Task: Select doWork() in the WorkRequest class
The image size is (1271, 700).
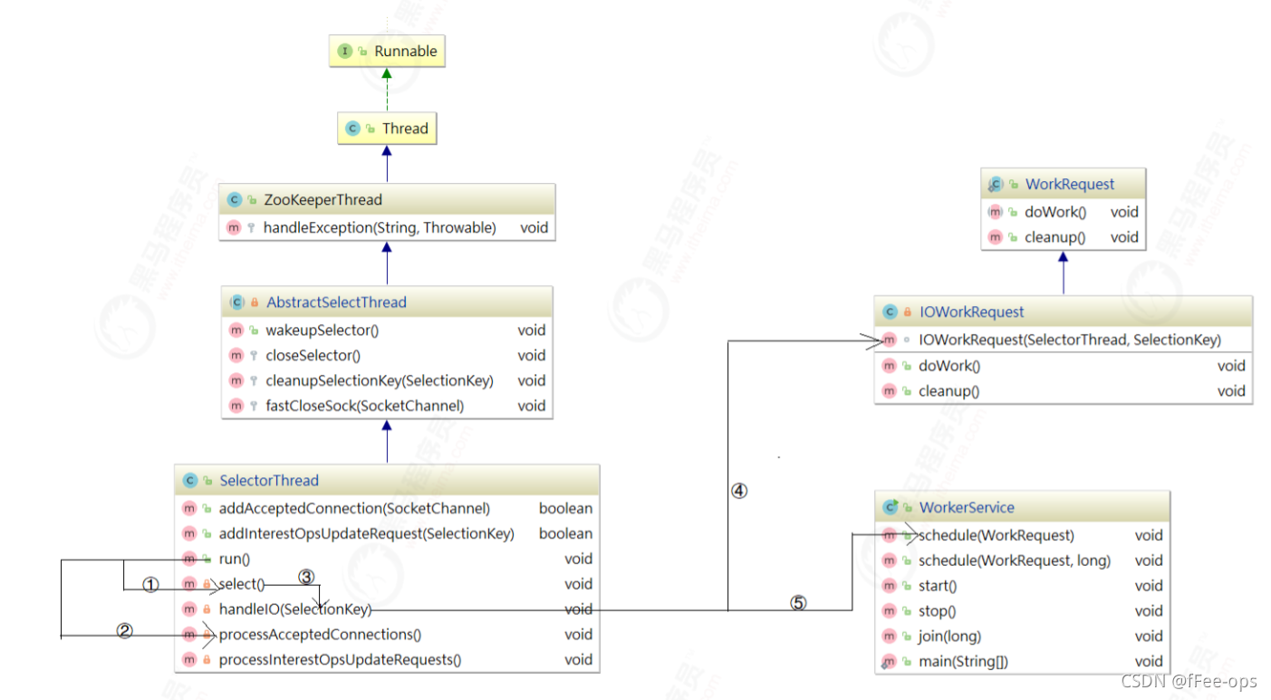Action: pos(1055,212)
